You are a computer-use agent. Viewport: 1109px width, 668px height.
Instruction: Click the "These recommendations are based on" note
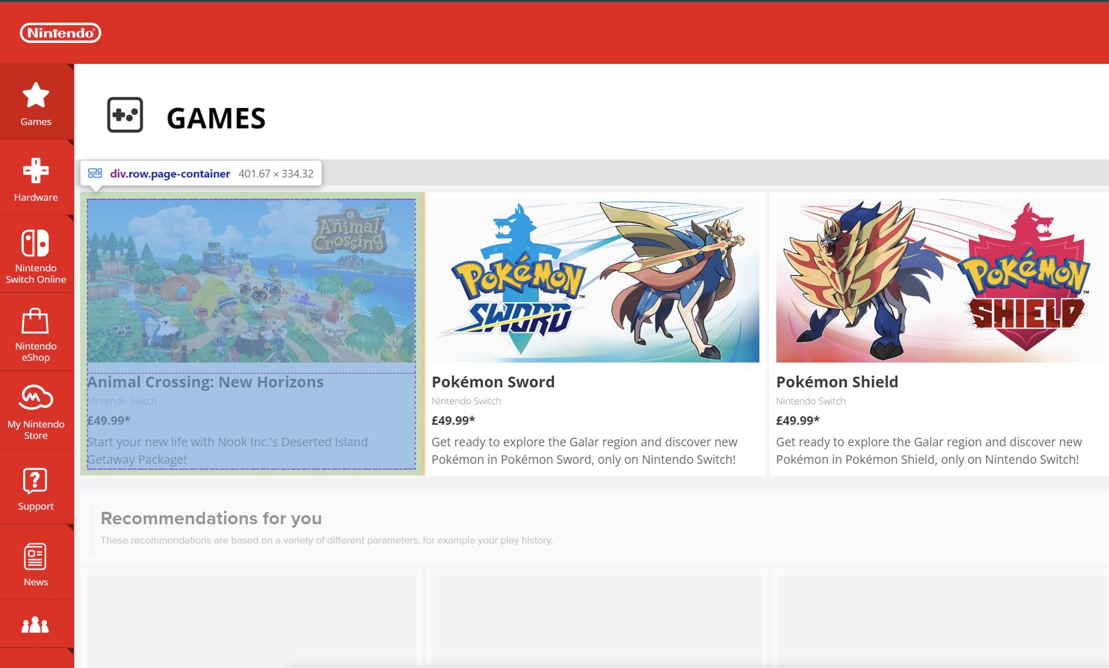tap(326, 540)
